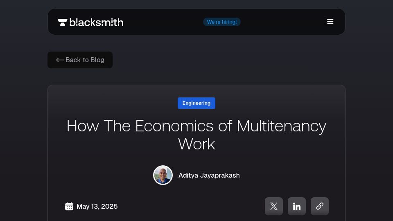Click author avatar of Aditya Jayaprakash
Viewport: 393px width, 221px height.
click(163, 175)
